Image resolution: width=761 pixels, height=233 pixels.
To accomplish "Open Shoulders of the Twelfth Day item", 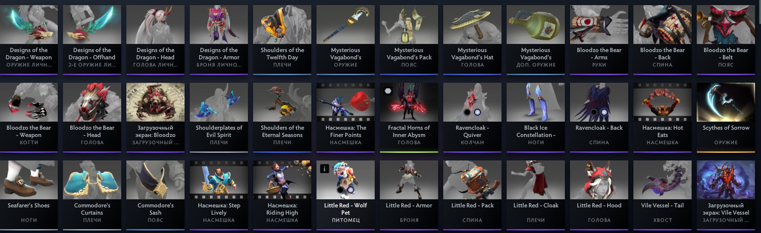I will coord(282,40).
